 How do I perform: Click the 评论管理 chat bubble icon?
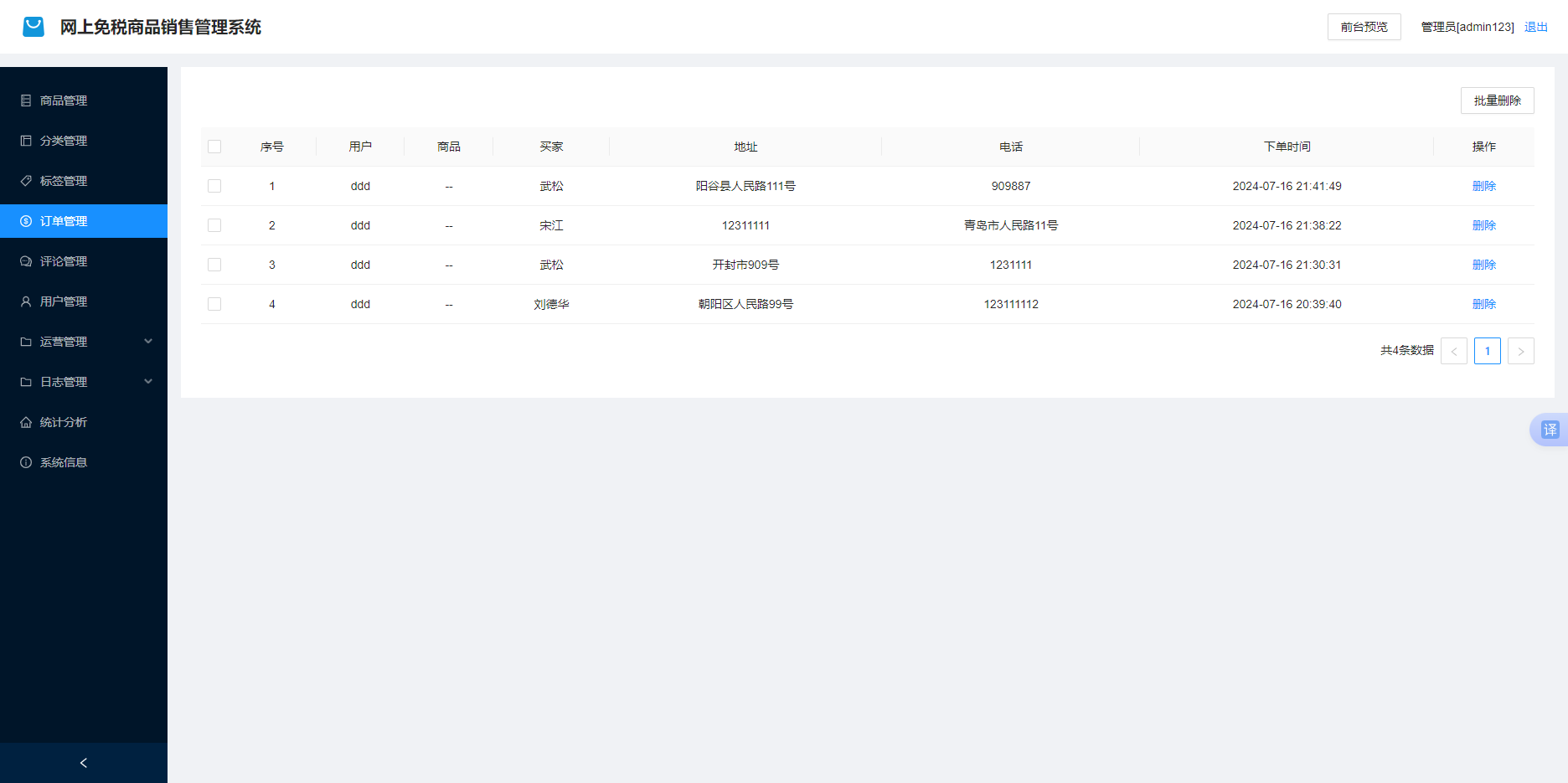[26, 261]
